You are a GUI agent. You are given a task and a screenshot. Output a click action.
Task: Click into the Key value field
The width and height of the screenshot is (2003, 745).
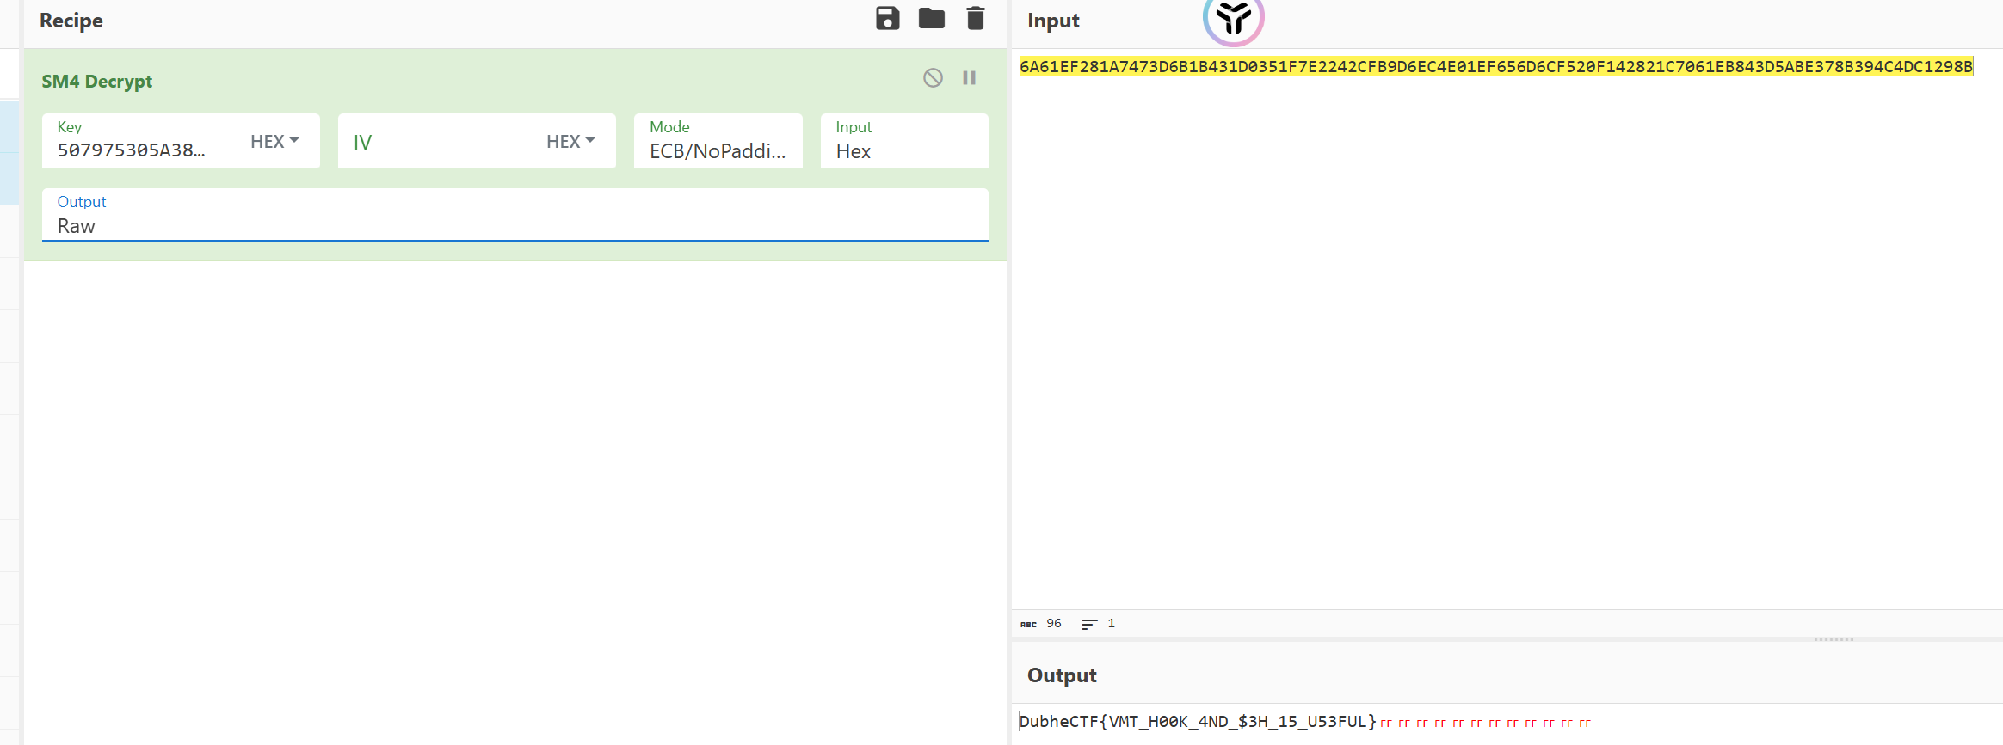(138, 150)
